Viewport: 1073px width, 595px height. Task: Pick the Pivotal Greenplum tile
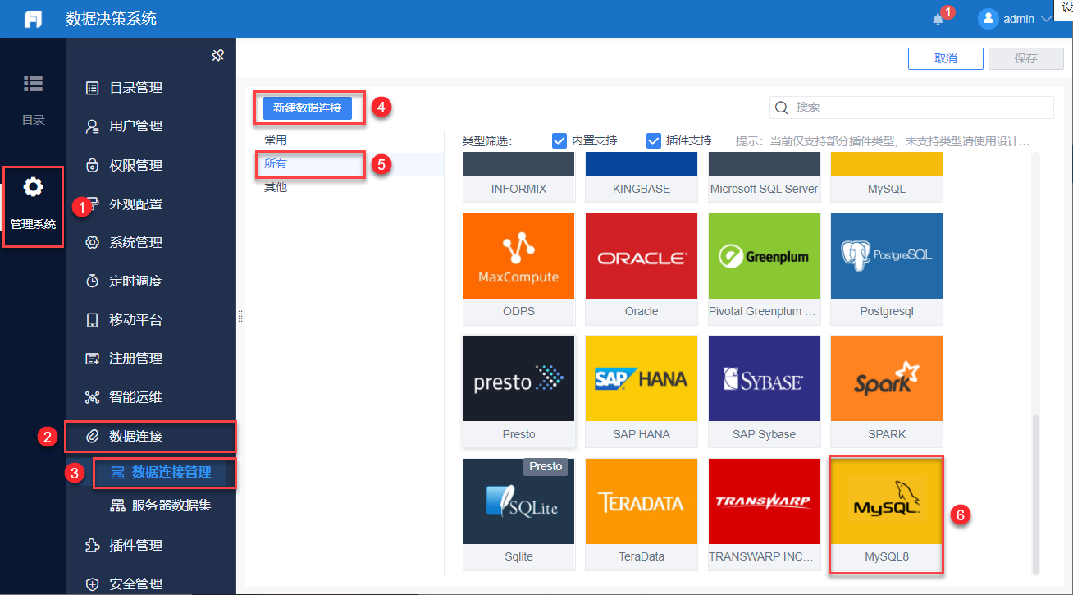764,269
